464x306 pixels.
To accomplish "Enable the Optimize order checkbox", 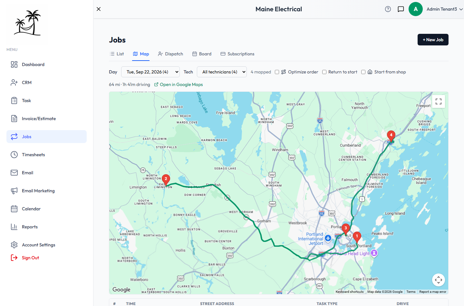I will coord(277,72).
